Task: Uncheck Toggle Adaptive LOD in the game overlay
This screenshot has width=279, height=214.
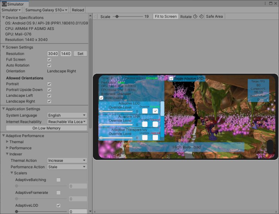Action: 171,78
